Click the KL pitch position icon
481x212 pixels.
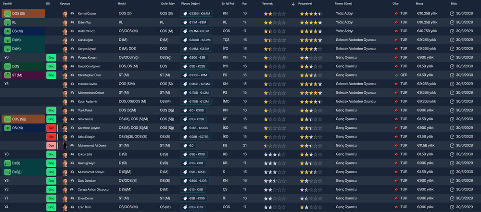tap(8, 23)
